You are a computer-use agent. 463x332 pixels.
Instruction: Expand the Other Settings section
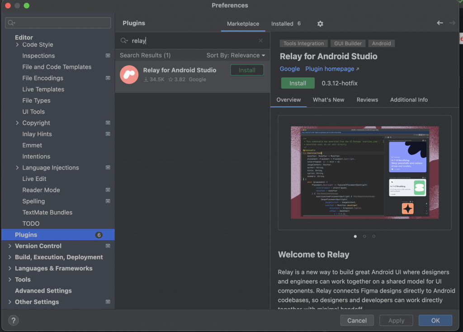tap(10, 302)
